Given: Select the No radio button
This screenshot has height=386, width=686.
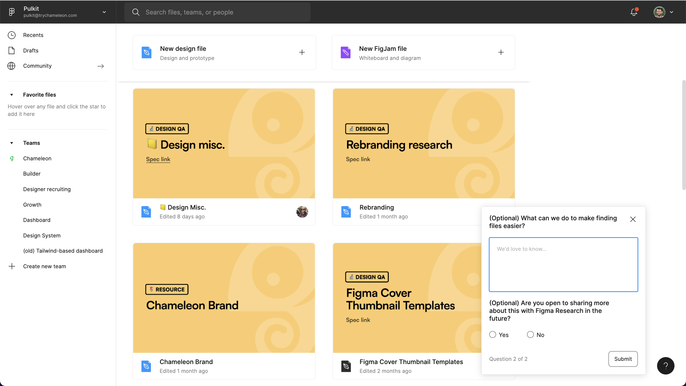Looking at the screenshot, I should 530,335.
